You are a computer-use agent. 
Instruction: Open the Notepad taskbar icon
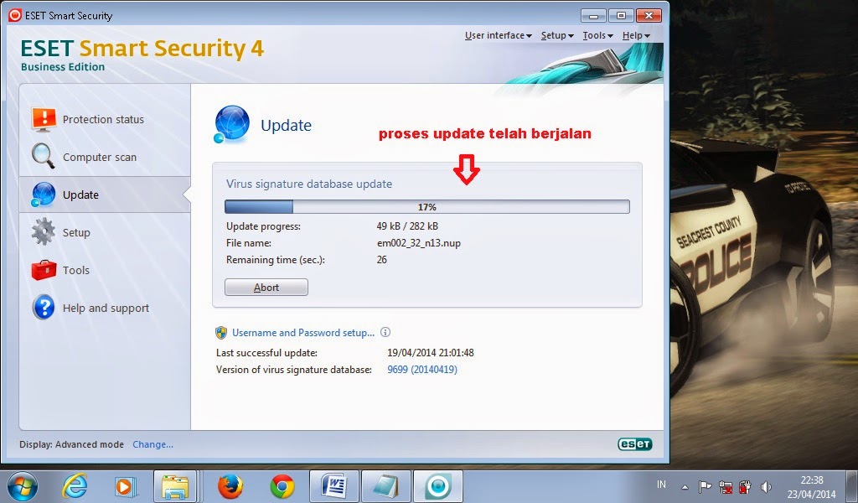click(386, 486)
